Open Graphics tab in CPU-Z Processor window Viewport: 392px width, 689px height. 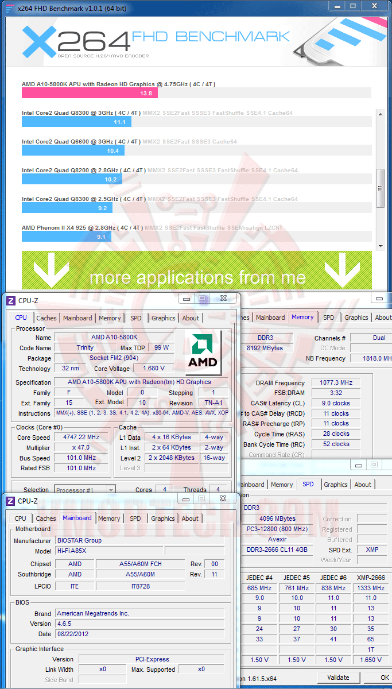(x=164, y=318)
